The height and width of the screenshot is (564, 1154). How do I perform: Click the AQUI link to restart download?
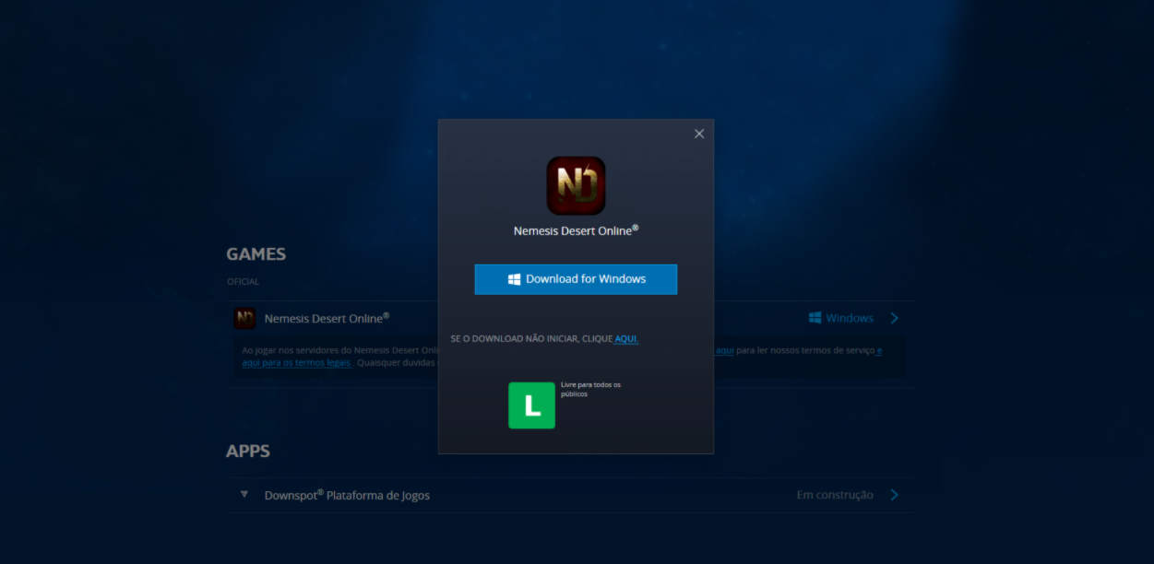click(x=626, y=339)
